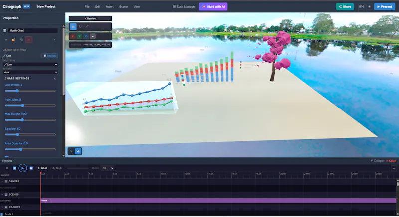Select the pointer tool at viewport bottom

[x=71, y=151]
